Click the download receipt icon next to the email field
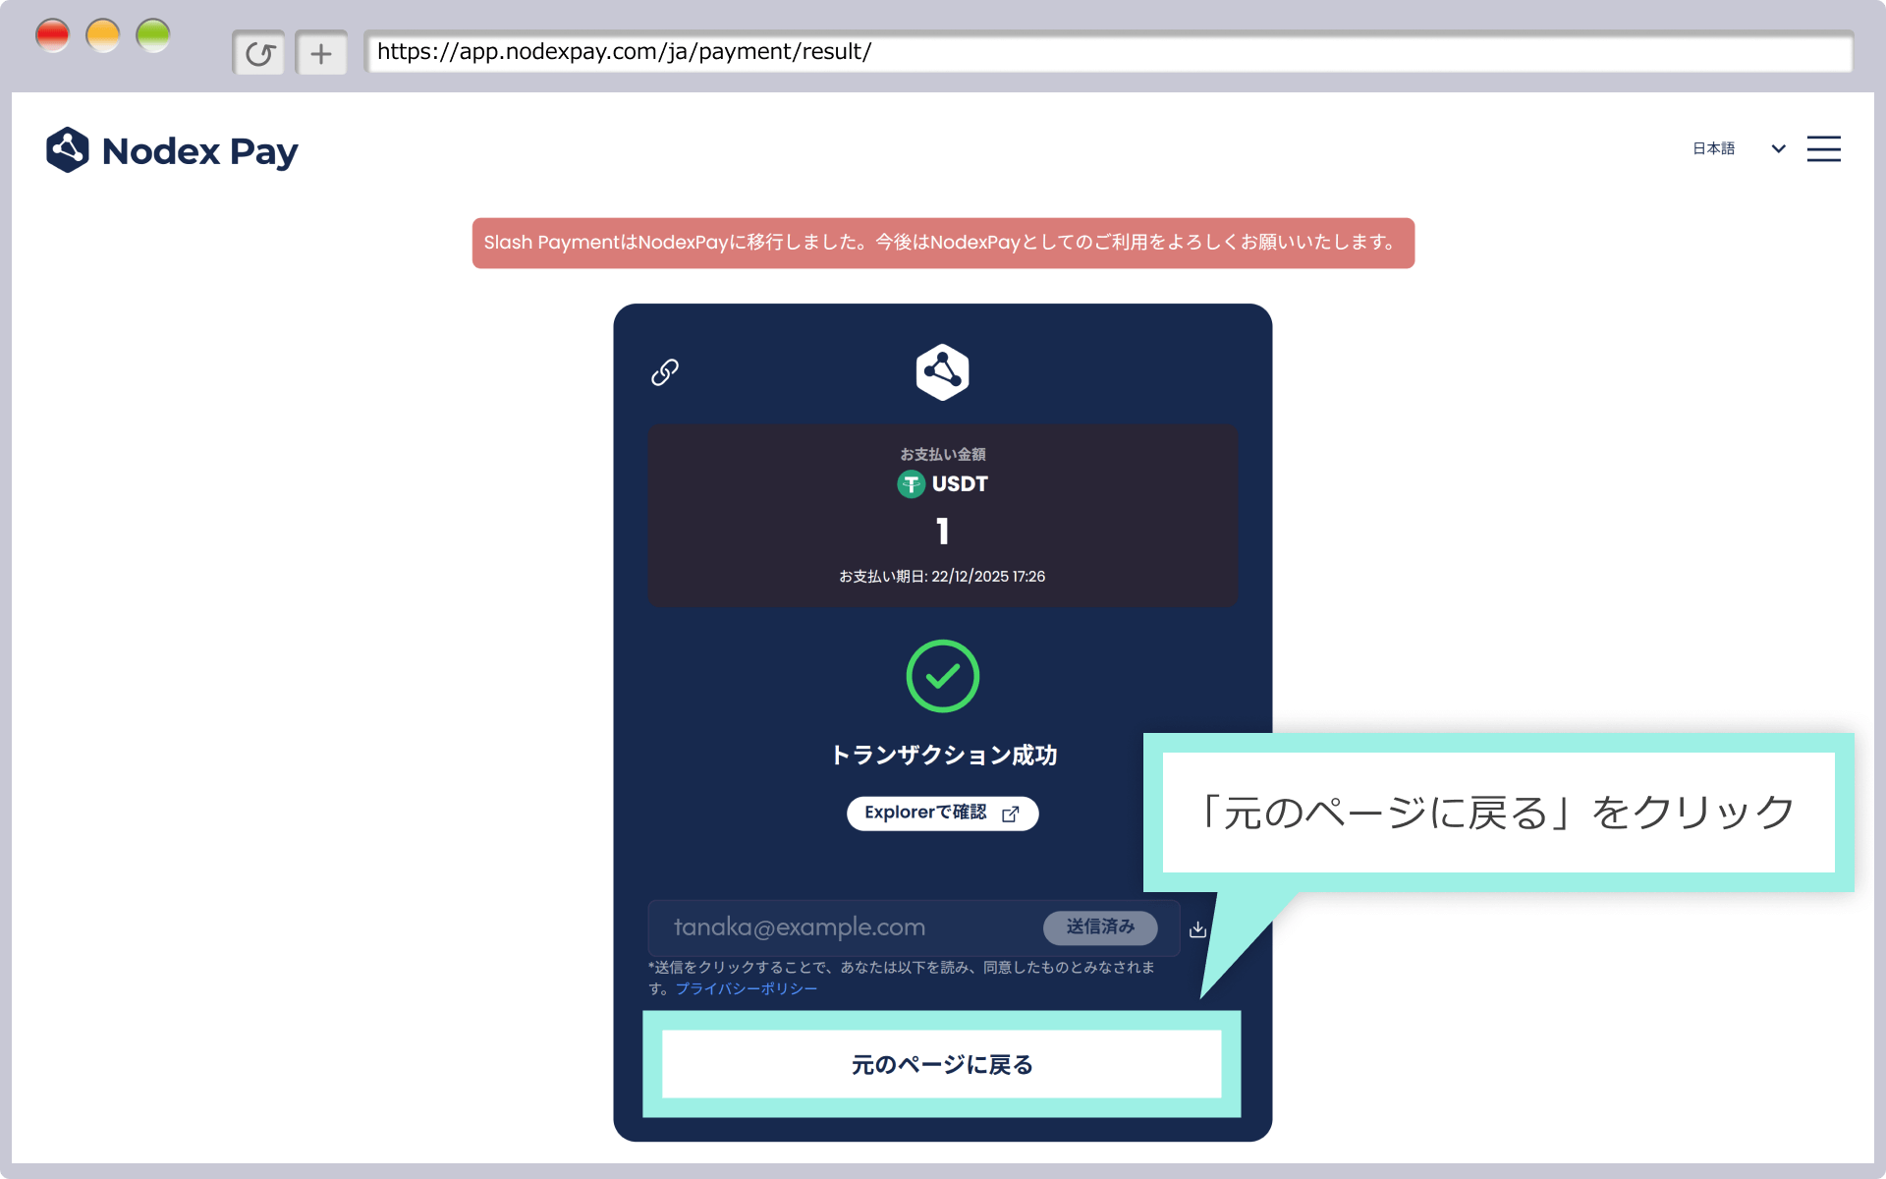The height and width of the screenshot is (1179, 1886). tap(1197, 928)
